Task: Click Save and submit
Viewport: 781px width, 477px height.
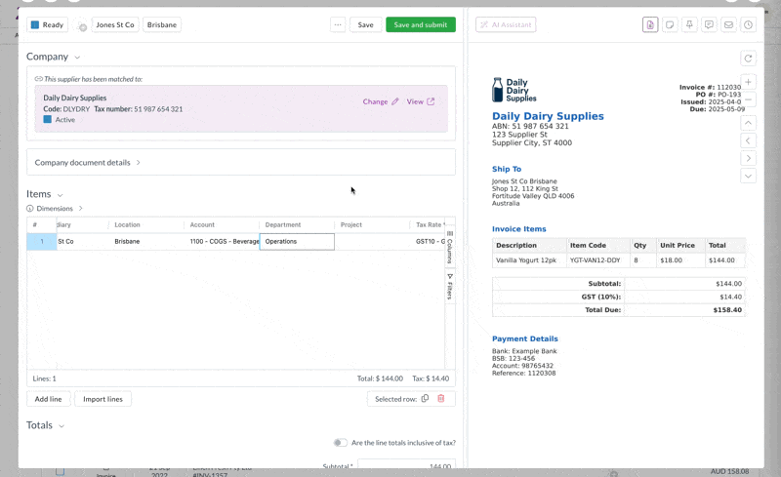Action: 421,24
